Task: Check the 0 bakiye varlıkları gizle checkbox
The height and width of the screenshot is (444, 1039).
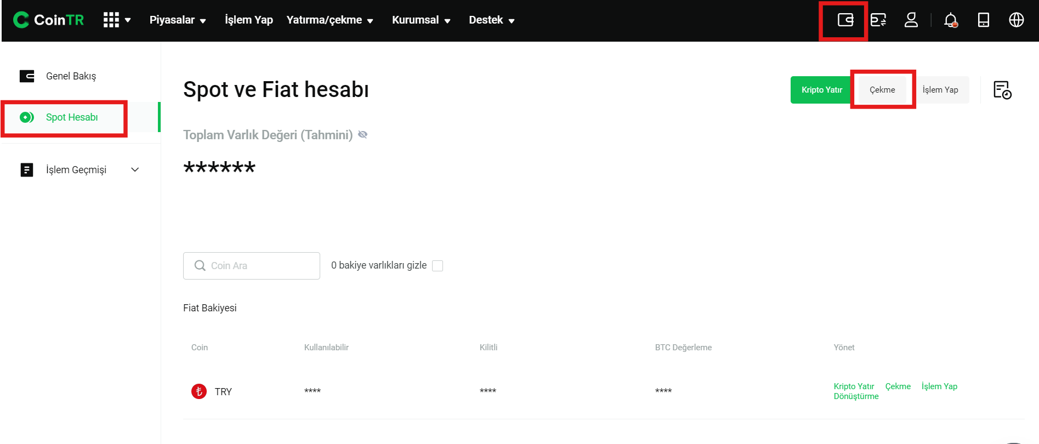Action: [438, 266]
